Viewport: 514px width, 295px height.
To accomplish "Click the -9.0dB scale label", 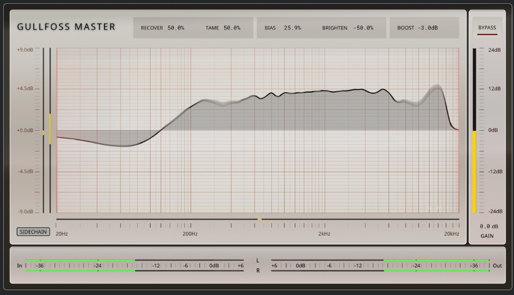I will tap(26, 212).
